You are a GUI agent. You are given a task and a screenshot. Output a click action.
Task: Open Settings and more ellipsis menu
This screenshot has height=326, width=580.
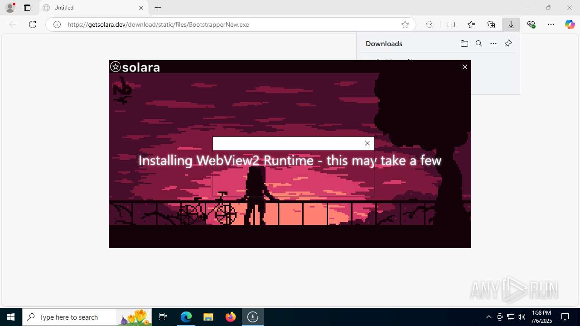pyautogui.click(x=551, y=24)
